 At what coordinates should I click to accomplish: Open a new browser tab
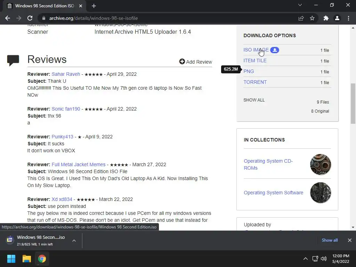[94, 6]
